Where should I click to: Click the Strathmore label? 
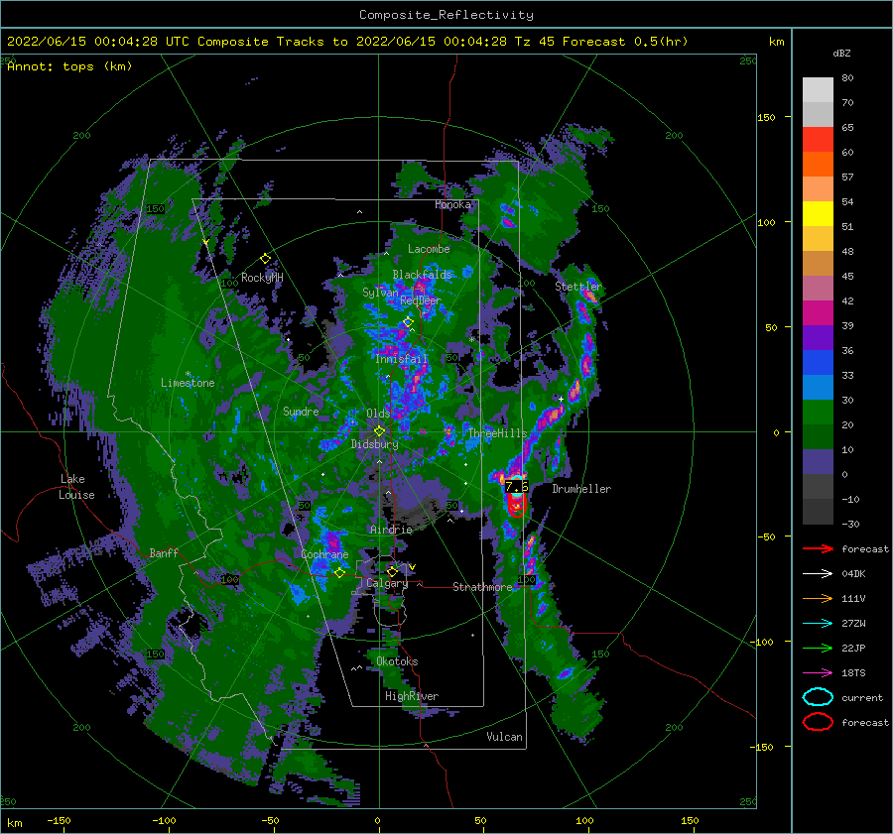(482, 586)
